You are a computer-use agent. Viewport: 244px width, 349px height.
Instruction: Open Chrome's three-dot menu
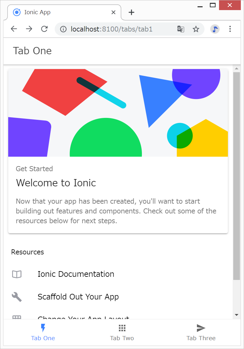coord(230,29)
